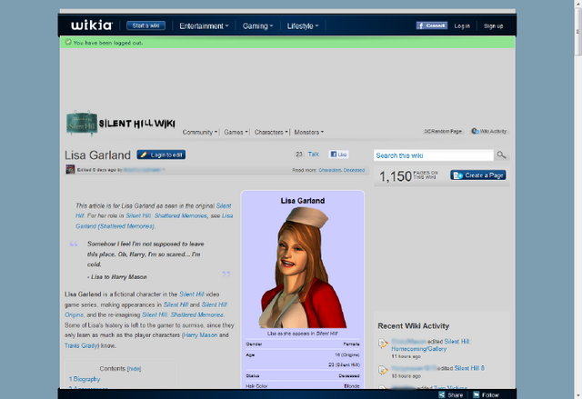Open the Travis Grady link
582x399 pixels.
(81, 345)
